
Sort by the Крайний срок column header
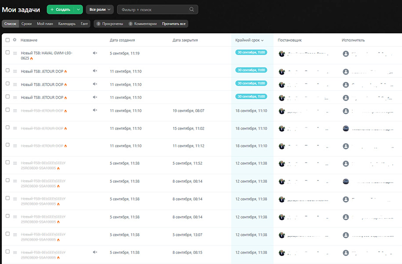[250, 40]
